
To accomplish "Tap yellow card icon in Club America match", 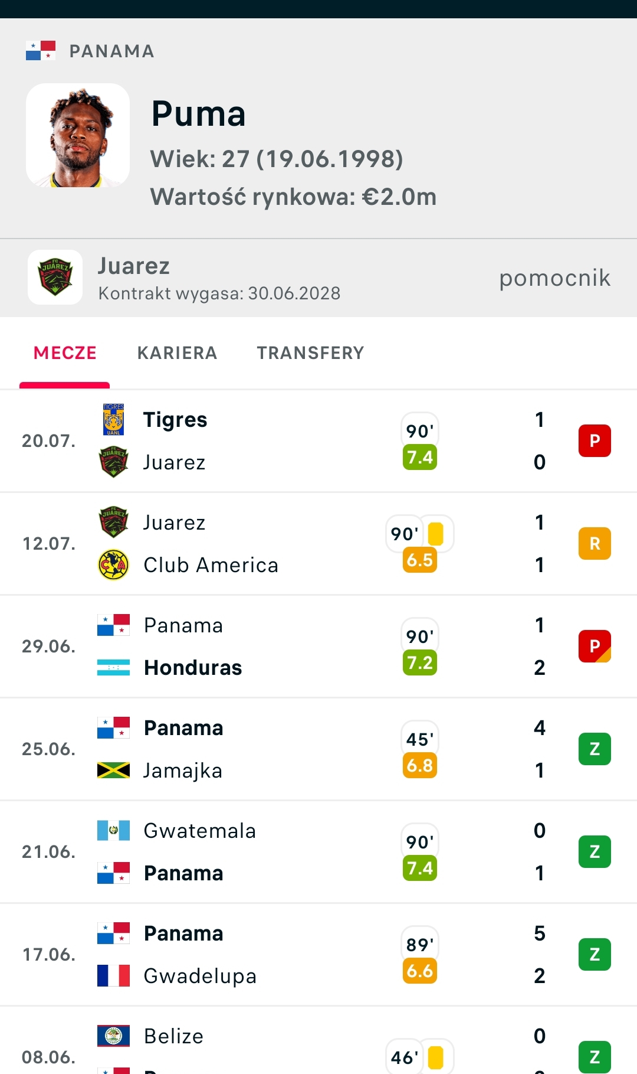I will point(436,534).
